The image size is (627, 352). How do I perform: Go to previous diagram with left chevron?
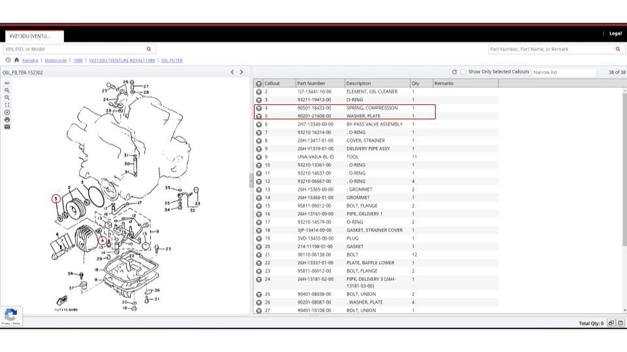click(x=232, y=72)
